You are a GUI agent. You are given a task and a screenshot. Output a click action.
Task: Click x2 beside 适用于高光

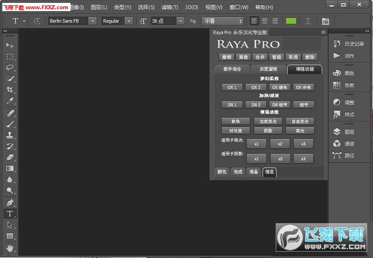280,144
